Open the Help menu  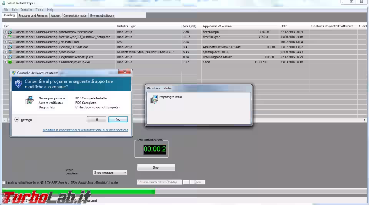50,10
